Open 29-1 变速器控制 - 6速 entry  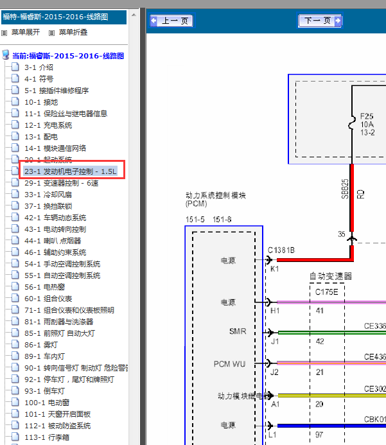coord(61,183)
